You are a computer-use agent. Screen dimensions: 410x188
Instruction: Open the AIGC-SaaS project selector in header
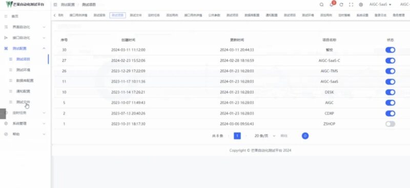pos(380,5)
